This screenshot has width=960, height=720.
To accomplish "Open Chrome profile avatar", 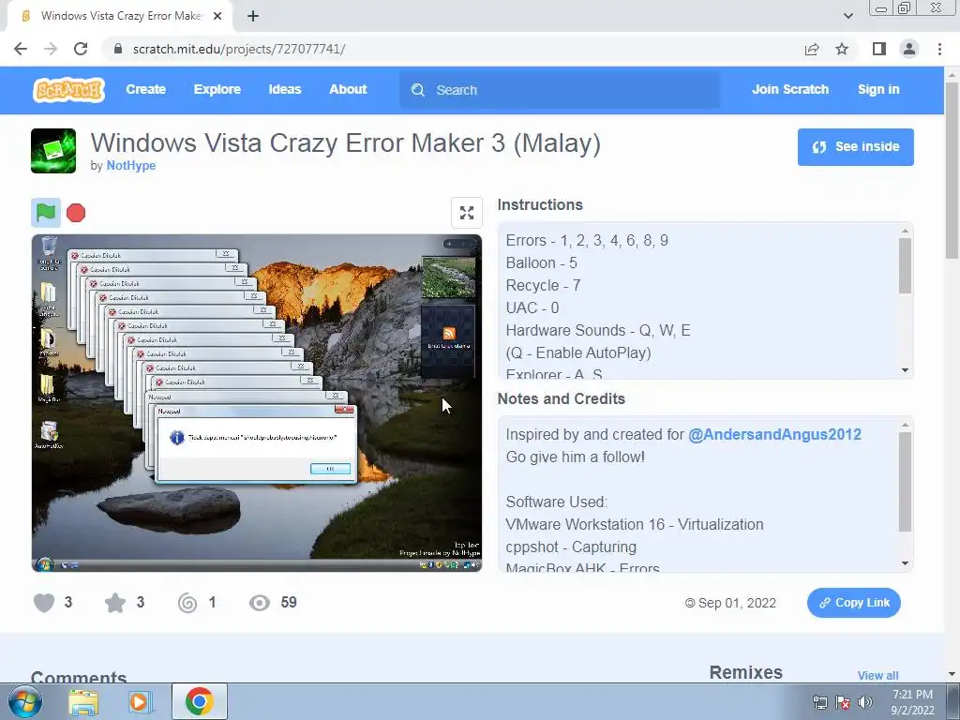I will coord(909,49).
